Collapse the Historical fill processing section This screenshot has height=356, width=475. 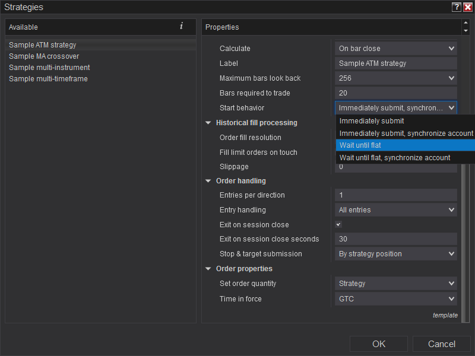click(208, 123)
